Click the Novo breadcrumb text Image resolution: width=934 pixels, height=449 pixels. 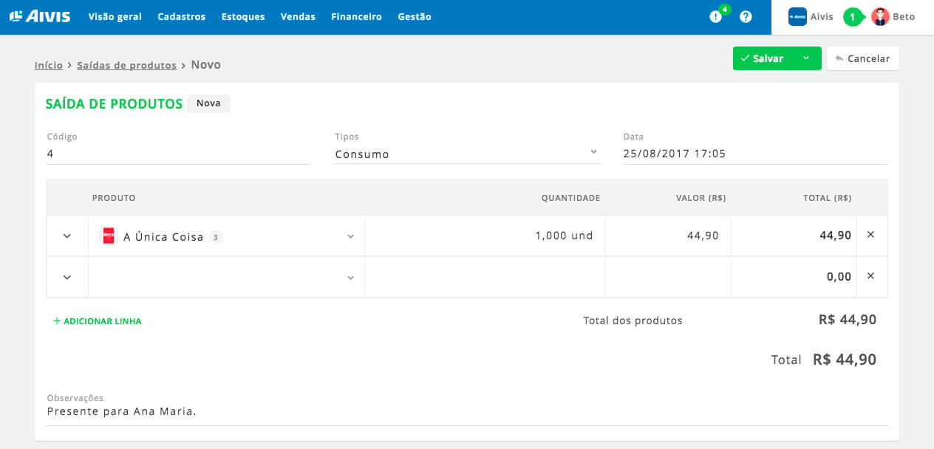tap(206, 65)
